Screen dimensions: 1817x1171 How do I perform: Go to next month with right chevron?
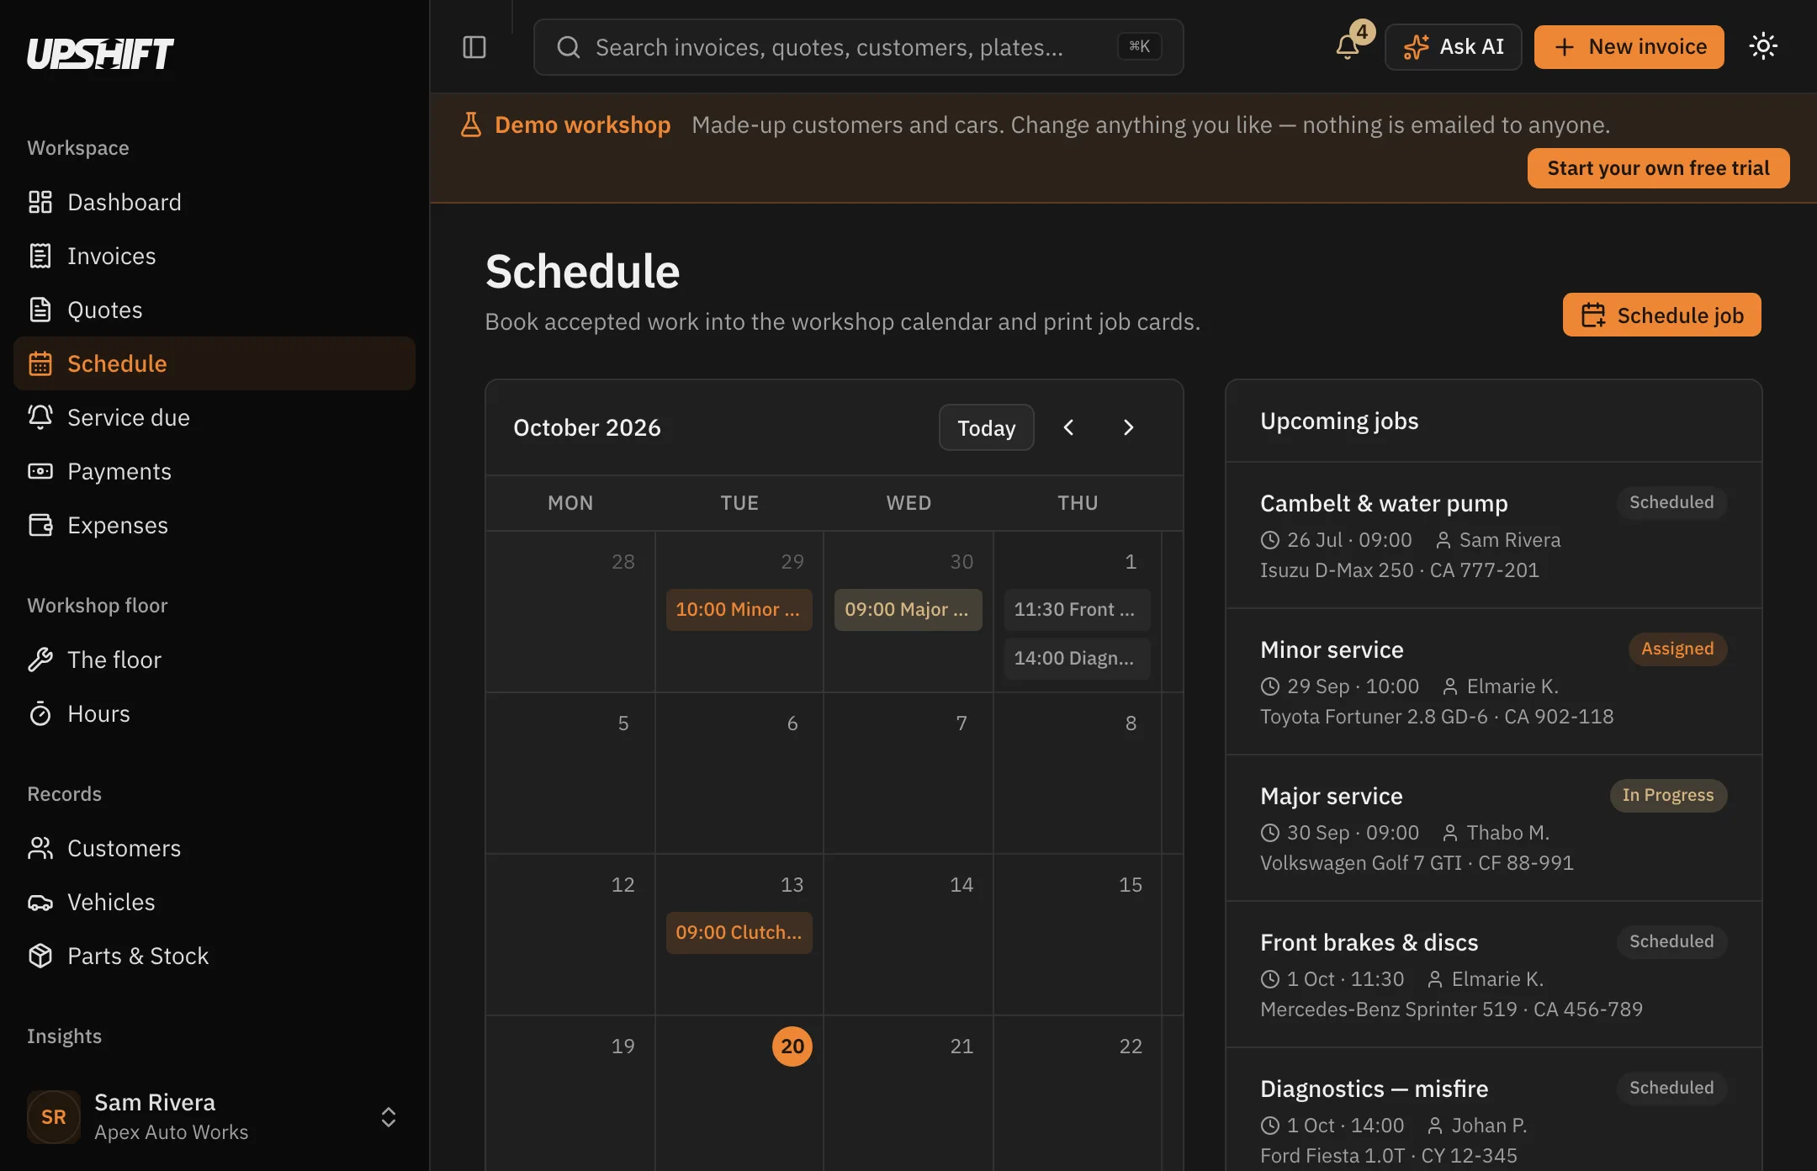(1129, 427)
